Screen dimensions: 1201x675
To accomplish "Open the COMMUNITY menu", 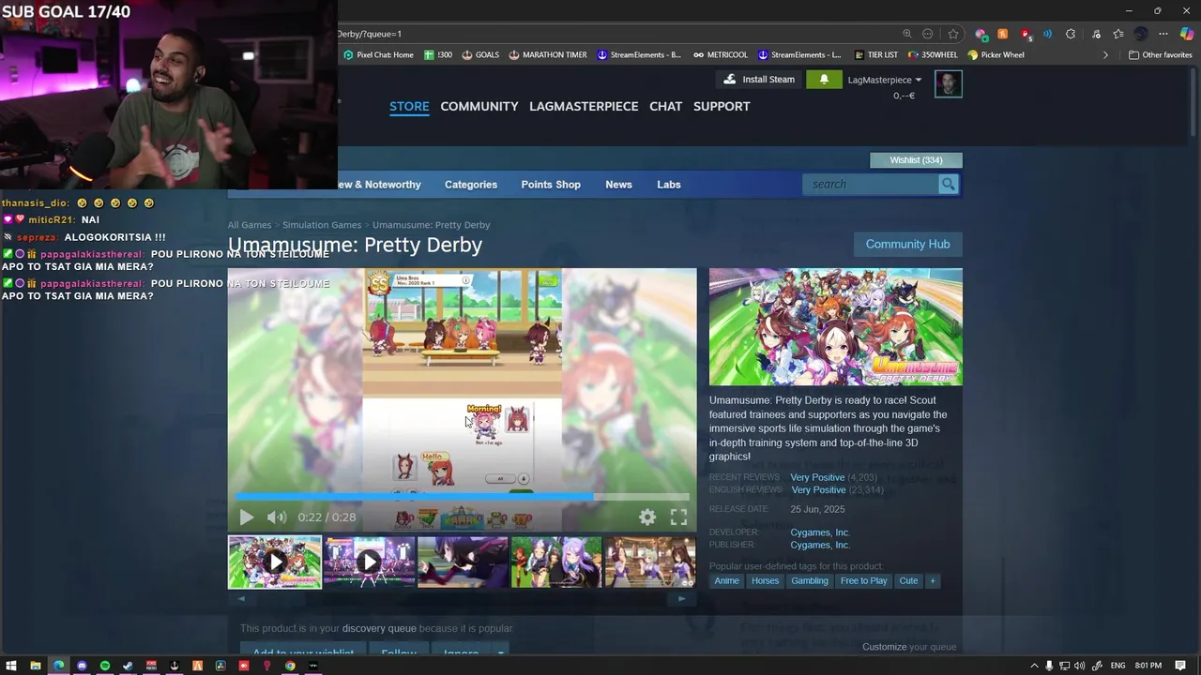I will 479,106.
